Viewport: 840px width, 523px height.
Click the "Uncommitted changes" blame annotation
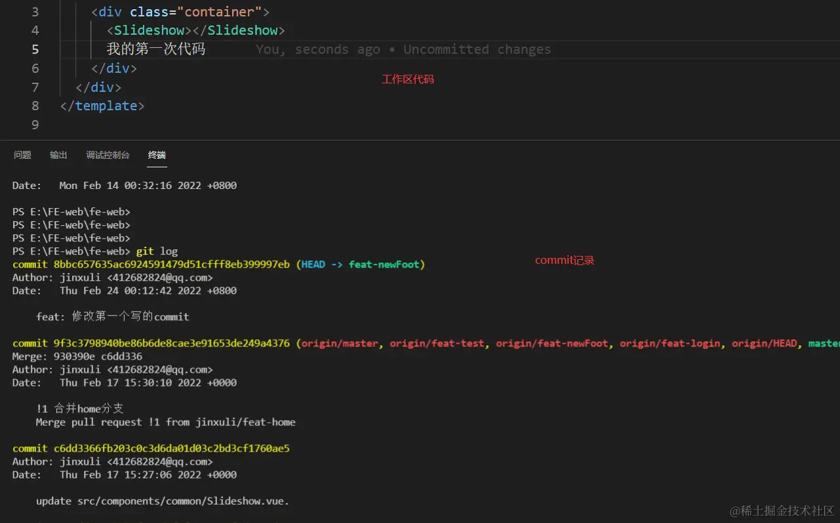point(477,49)
